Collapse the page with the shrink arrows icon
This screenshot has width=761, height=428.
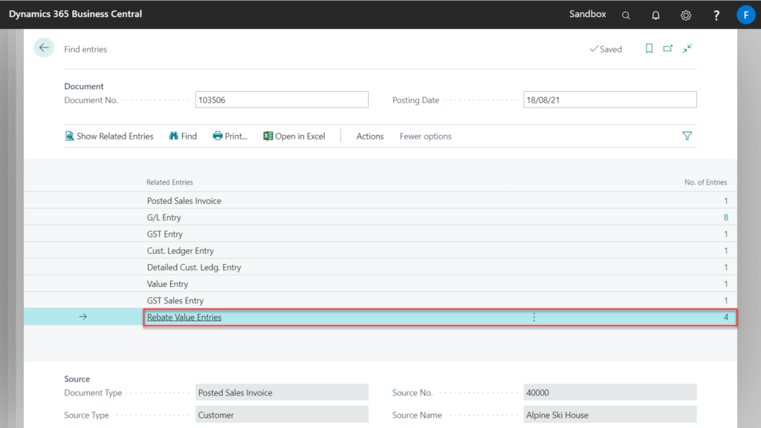[x=687, y=49]
